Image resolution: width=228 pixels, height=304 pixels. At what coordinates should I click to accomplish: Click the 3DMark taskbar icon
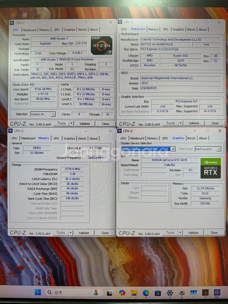(x=205, y=292)
